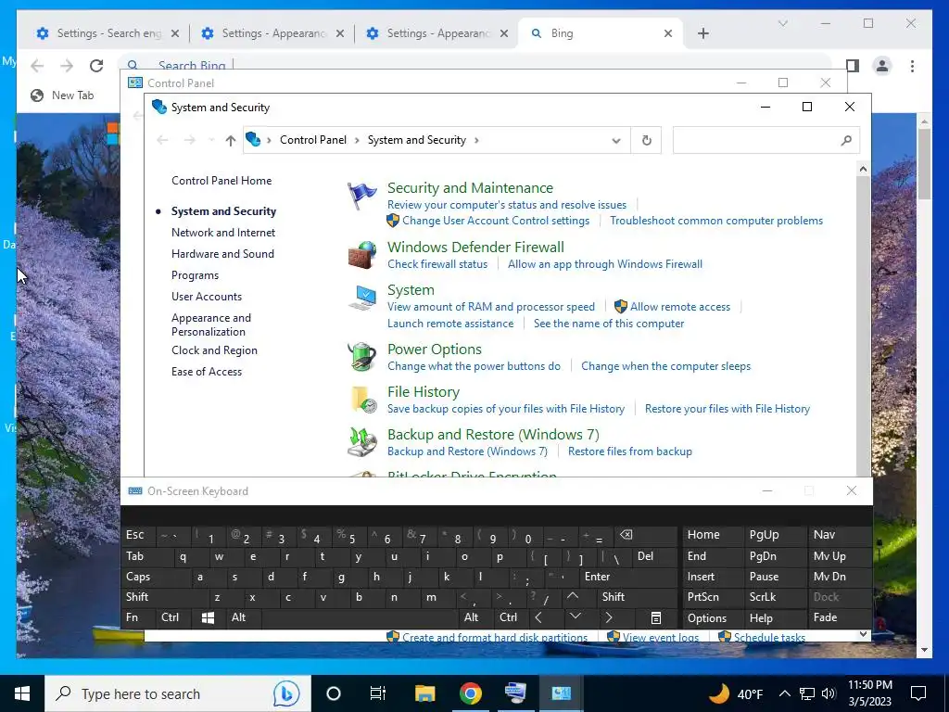
Task: Open the Security and Maintenance flag icon
Action: (x=362, y=197)
